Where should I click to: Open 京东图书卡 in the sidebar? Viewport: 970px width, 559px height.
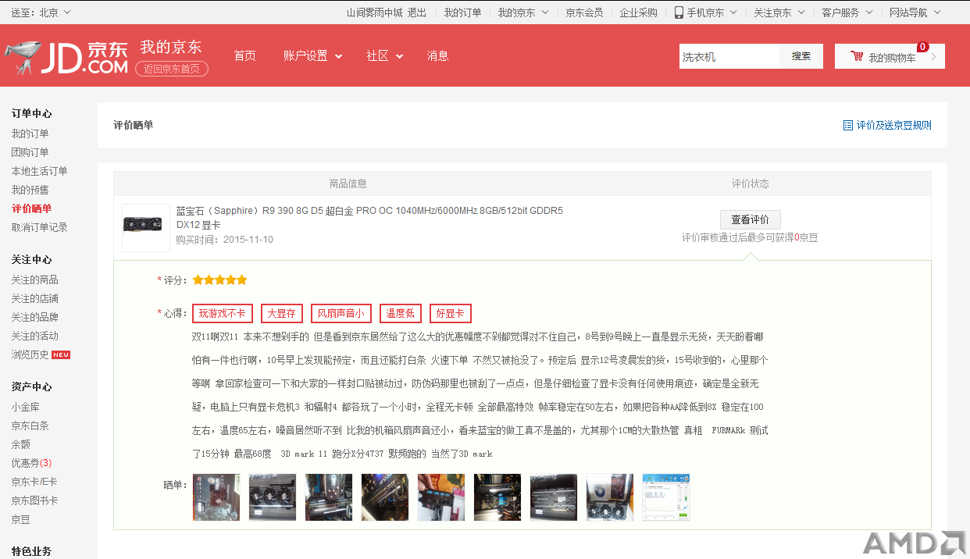[34, 500]
